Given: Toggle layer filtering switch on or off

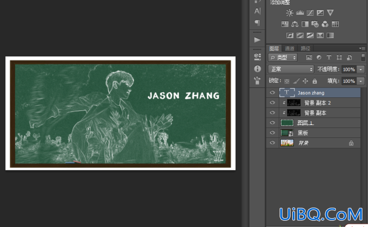Looking at the screenshot, I should [363, 58].
